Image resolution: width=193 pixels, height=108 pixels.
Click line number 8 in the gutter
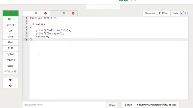27,40
